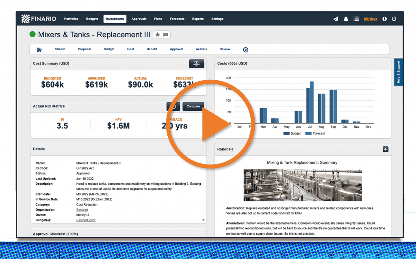Open the Reports menu
The height and width of the screenshot is (259, 416).
(198, 19)
